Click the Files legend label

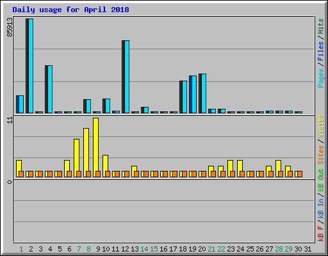(x=321, y=51)
